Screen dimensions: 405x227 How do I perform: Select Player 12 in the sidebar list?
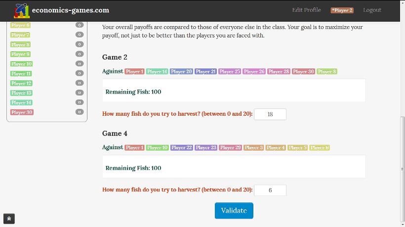(21, 83)
